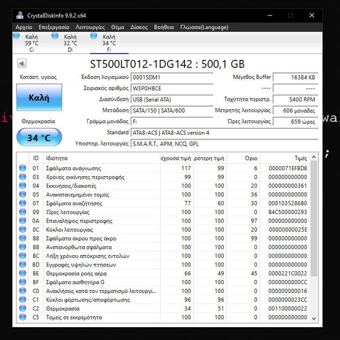
Task: Select the Τομείς σε εκκρεμότητα row text
Action: pos(74,318)
